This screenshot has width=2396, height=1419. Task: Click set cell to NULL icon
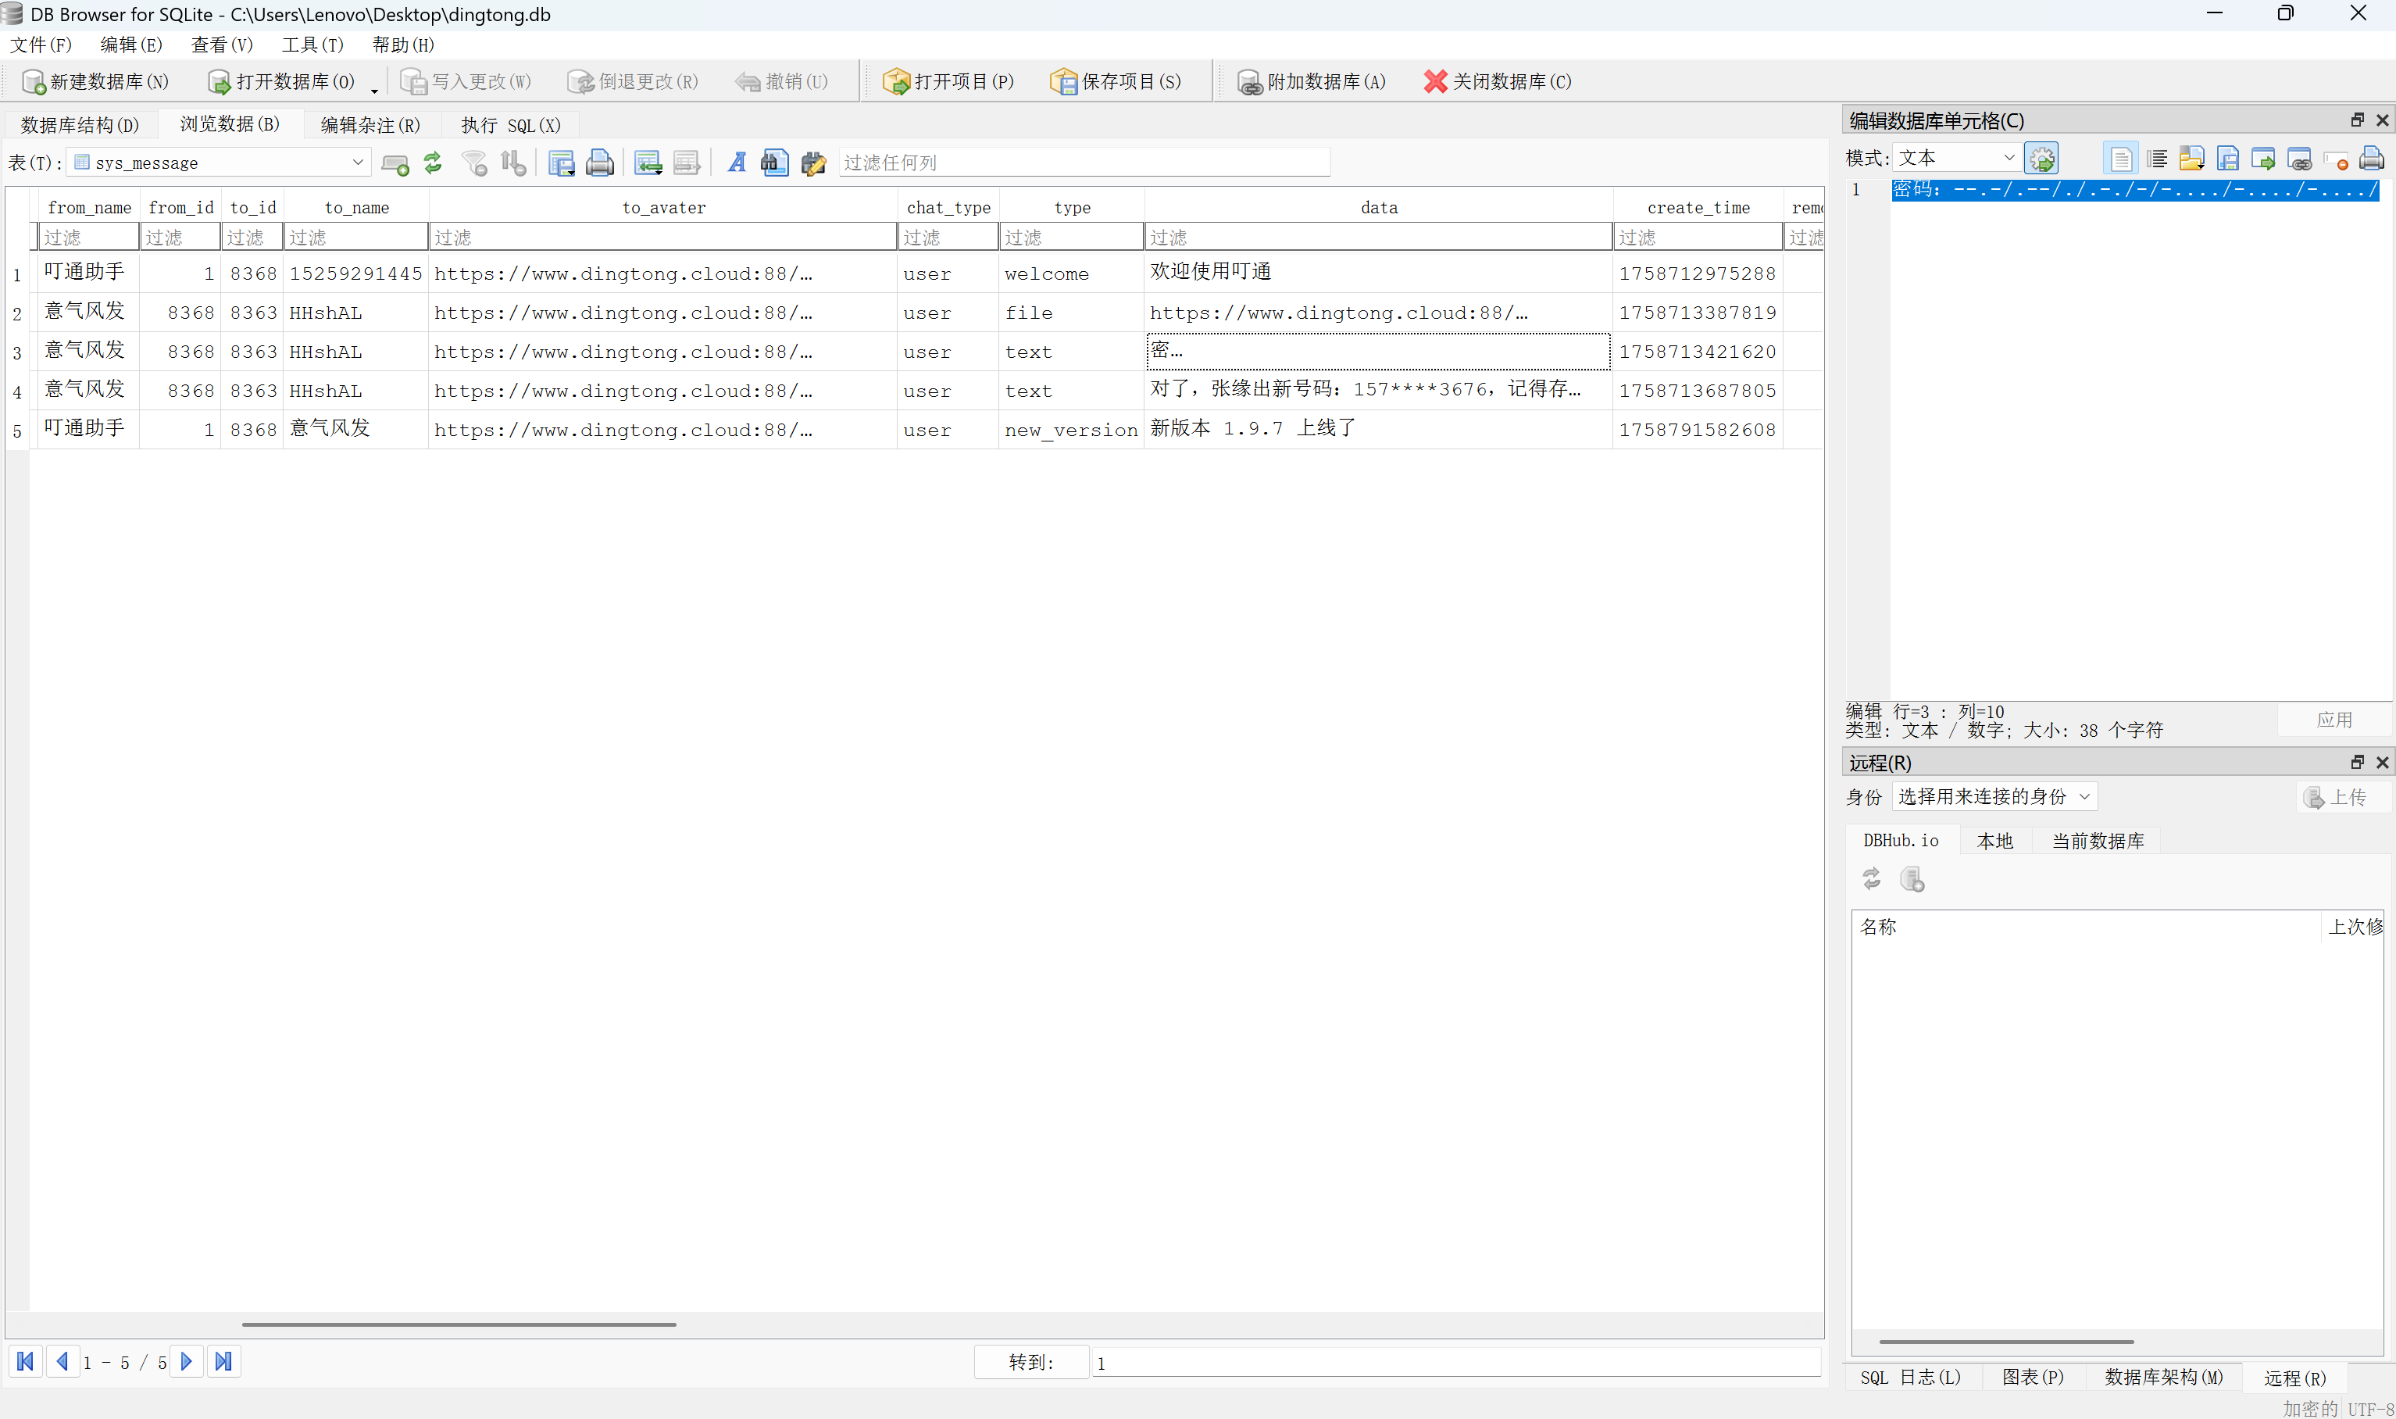(x=2335, y=159)
